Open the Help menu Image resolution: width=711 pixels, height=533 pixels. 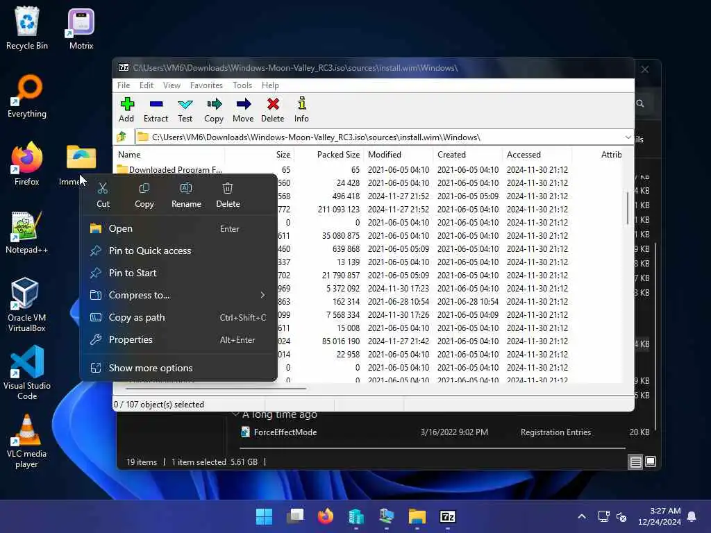coord(270,85)
